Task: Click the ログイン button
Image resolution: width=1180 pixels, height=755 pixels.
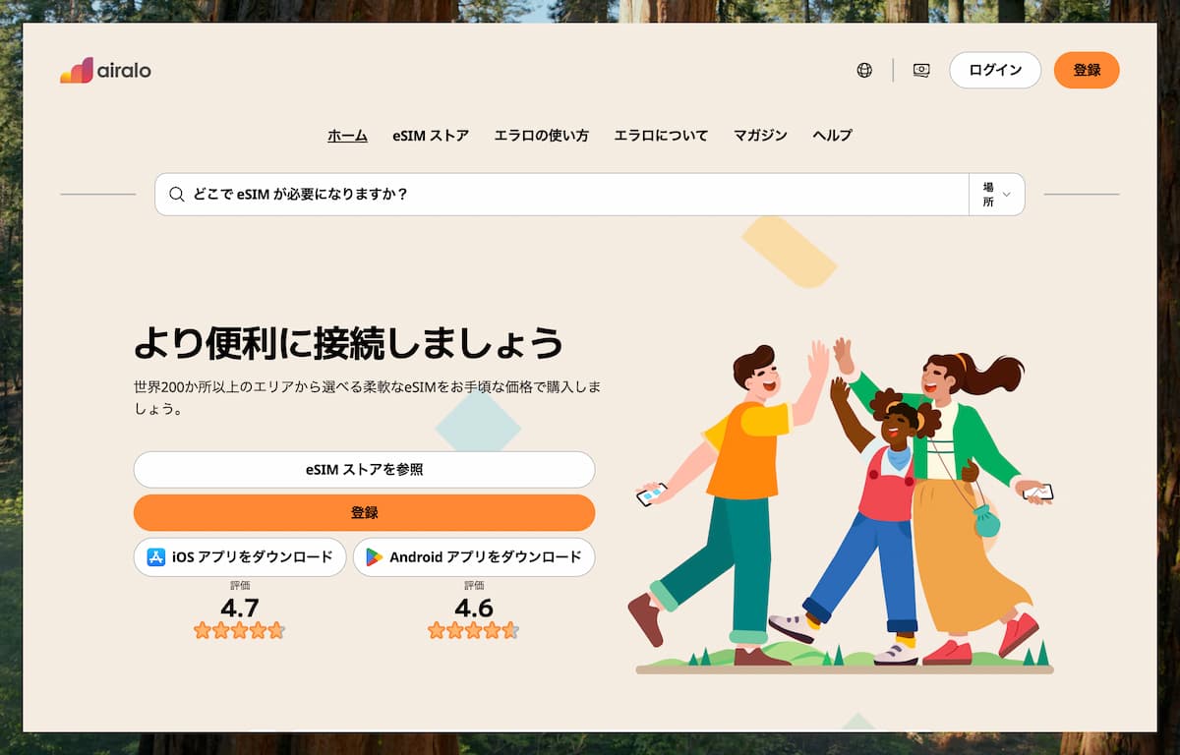Action: click(x=994, y=71)
